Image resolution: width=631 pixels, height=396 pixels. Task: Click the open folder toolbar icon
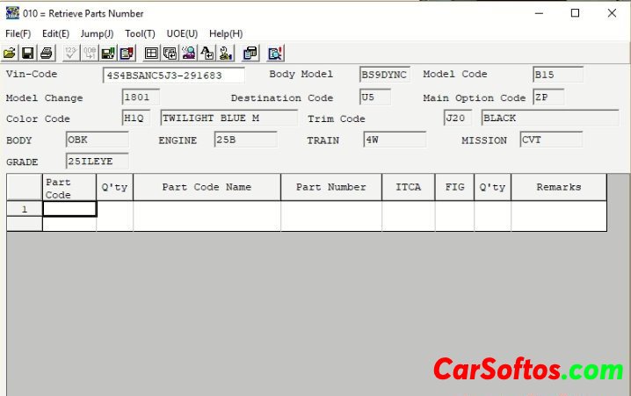[x=11, y=54]
